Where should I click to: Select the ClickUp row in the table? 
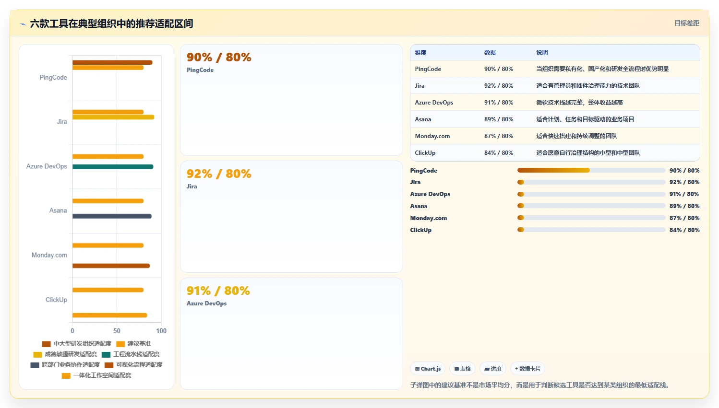coord(555,153)
